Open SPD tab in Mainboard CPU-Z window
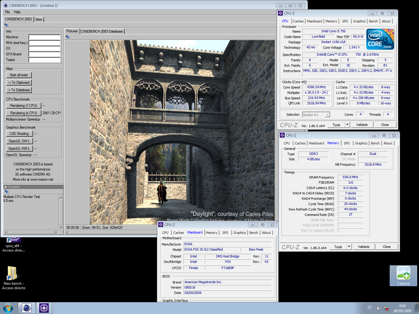The height and width of the screenshot is (314, 419). tap(225, 233)
